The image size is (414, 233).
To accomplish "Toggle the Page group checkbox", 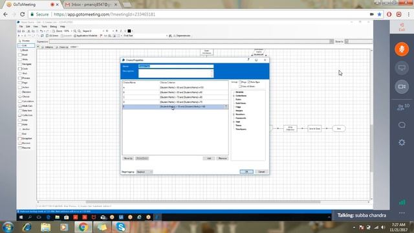I will click(x=240, y=82).
